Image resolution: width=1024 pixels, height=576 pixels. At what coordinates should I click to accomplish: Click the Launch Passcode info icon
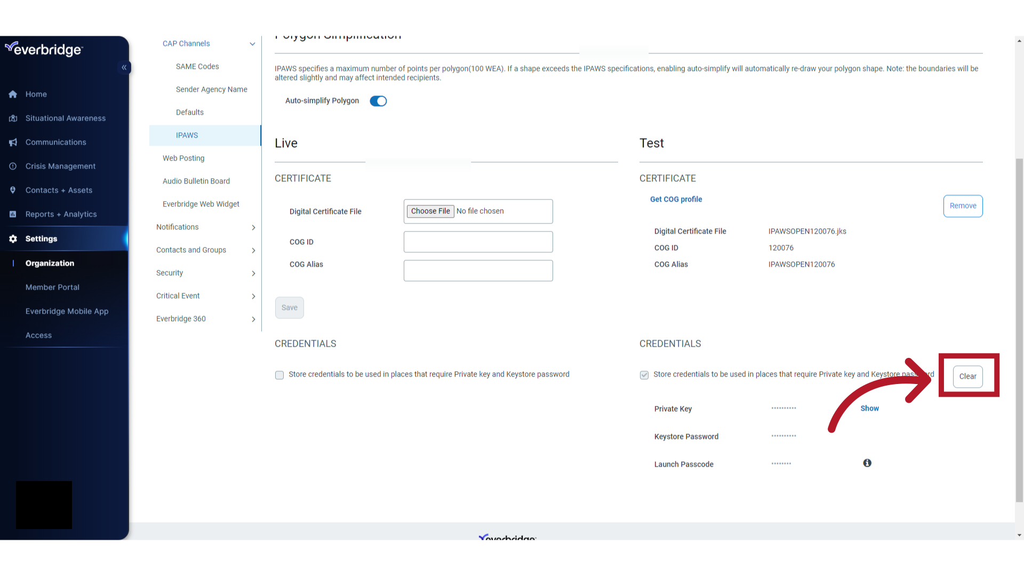pyautogui.click(x=867, y=463)
